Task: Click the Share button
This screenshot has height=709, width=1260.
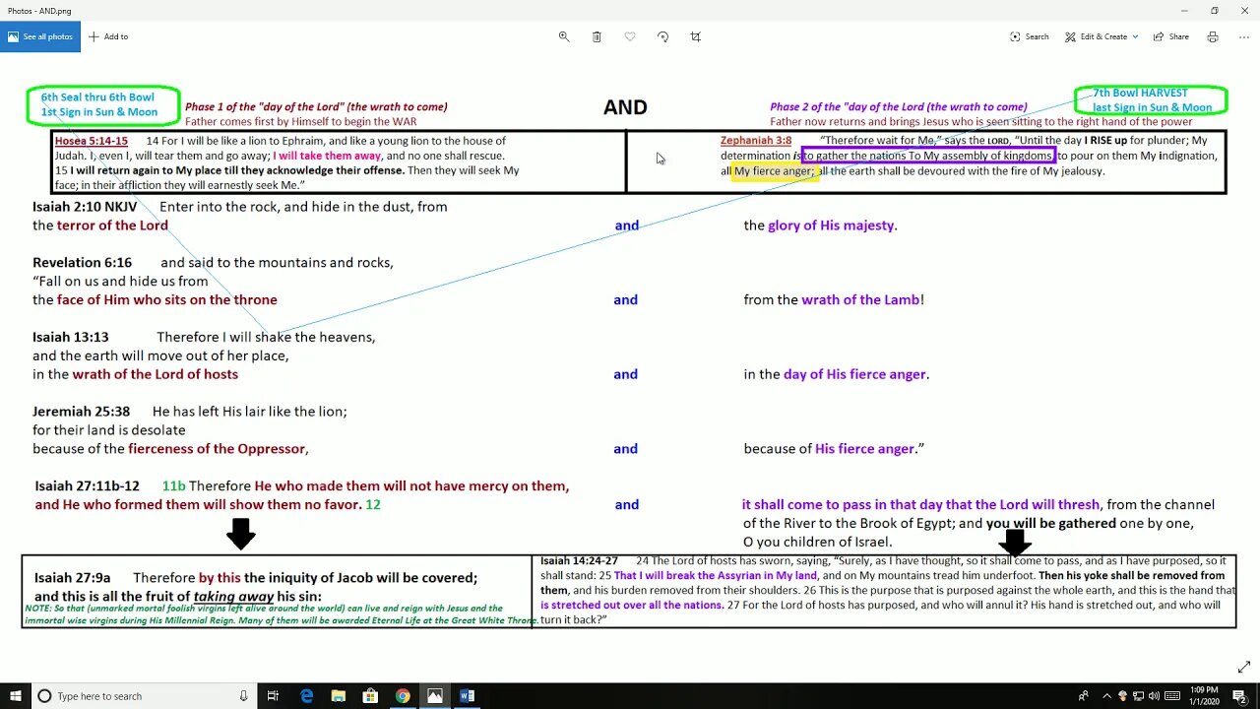Action: click(x=1170, y=36)
